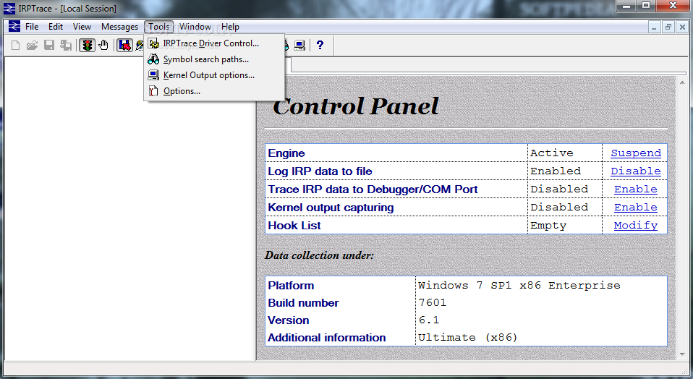Click Enable link for Trace IRP data to Debugger

click(x=636, y=189)
